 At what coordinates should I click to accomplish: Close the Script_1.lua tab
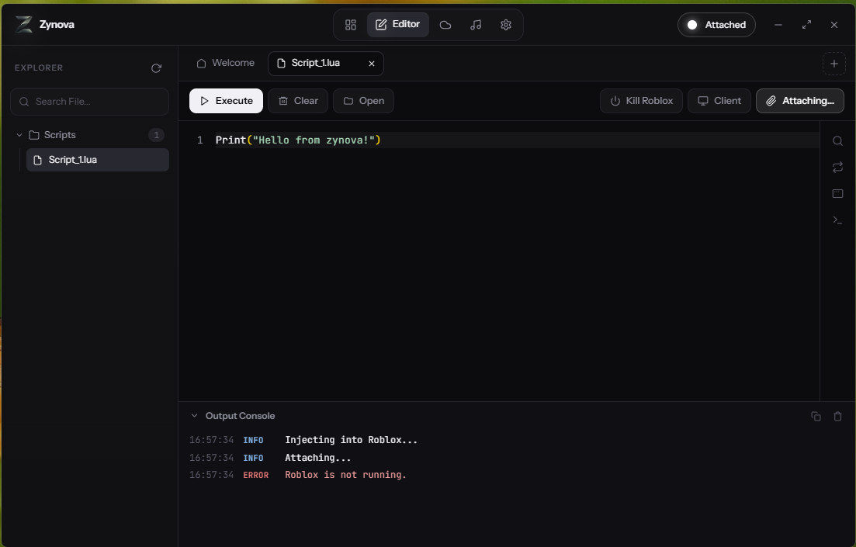click(x=372, y=64)
